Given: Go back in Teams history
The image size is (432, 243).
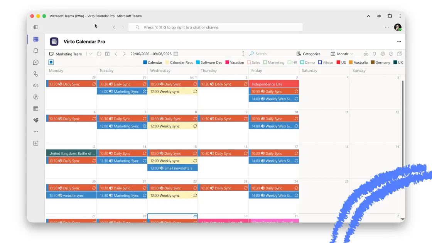Looking at the screenshot, I should [x=114, y=27].
